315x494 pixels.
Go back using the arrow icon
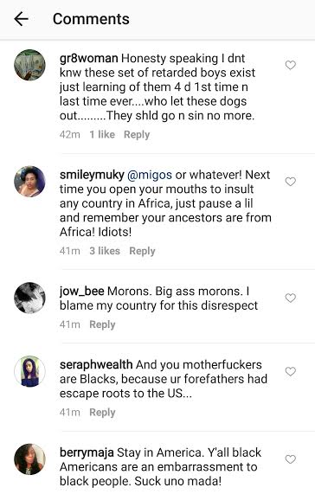(x=22, y=19)
